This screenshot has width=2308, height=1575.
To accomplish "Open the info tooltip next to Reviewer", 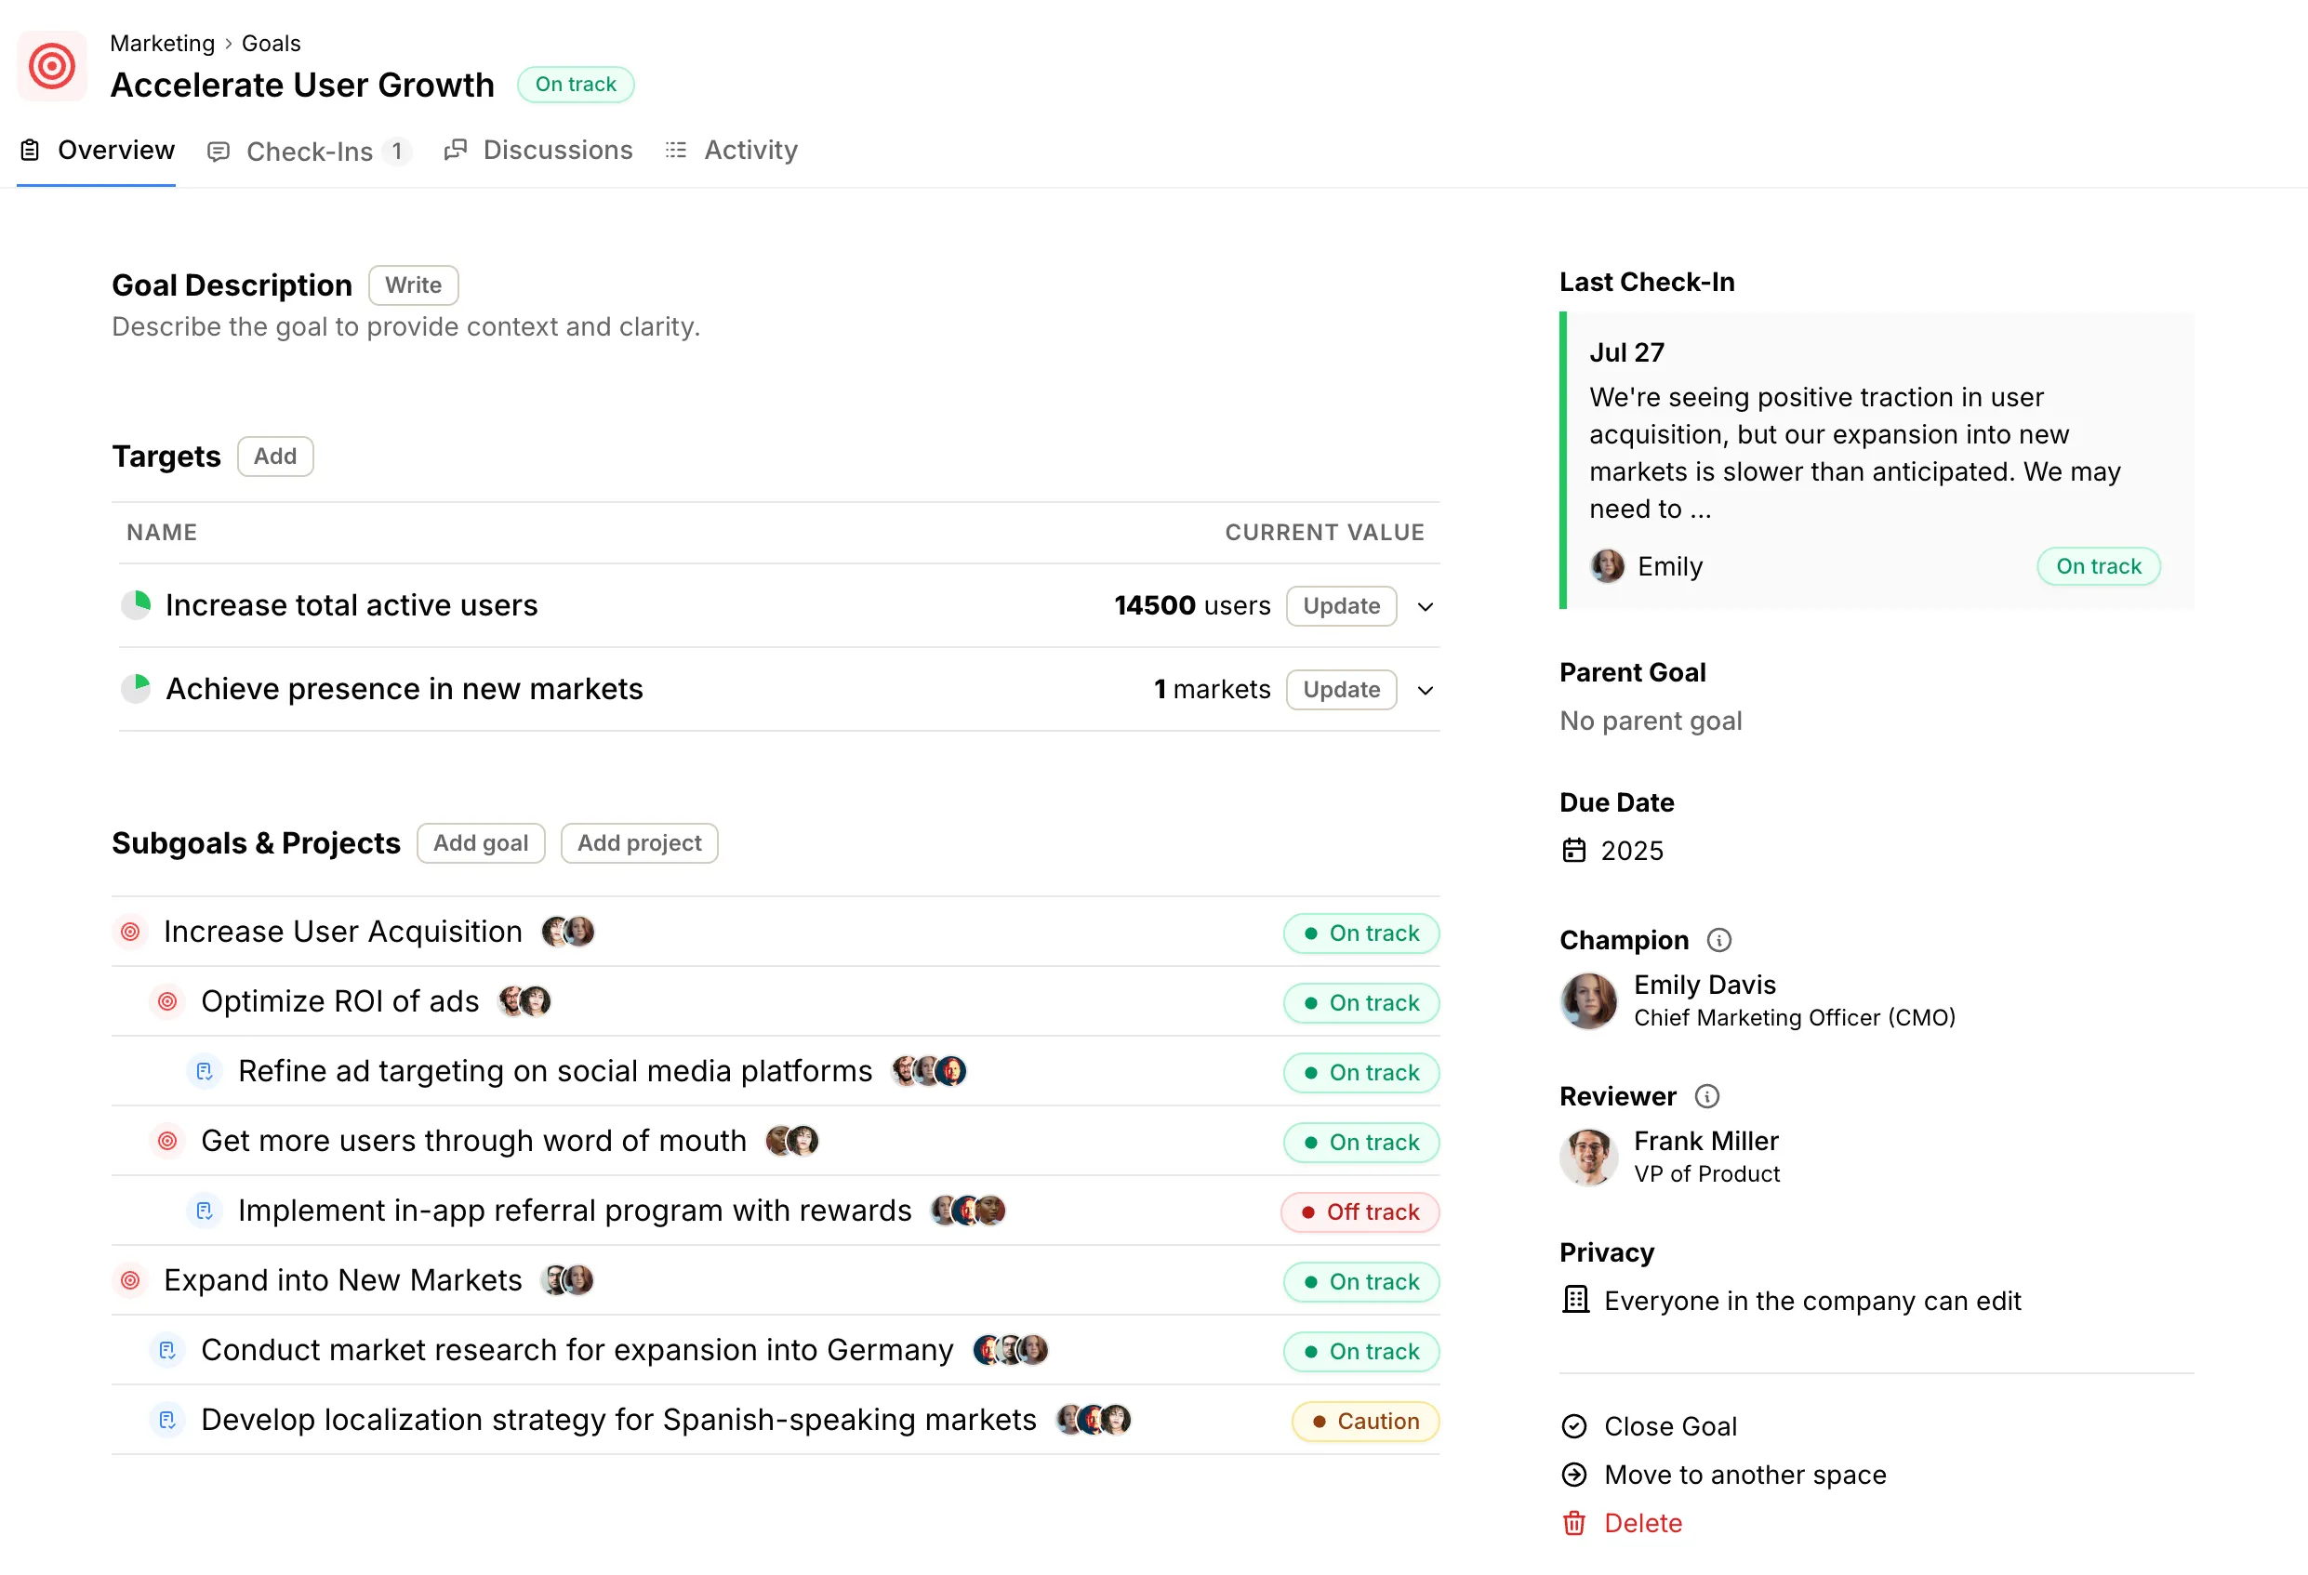I will click(1708, 1096).
